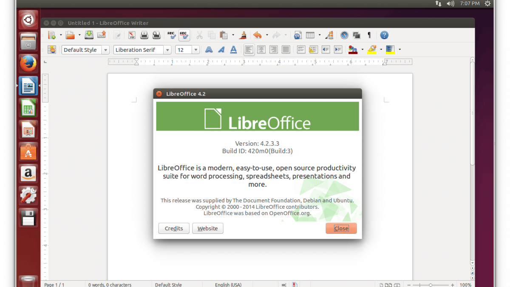Open the Styles and Formatting icon

(x=52, y=50)
